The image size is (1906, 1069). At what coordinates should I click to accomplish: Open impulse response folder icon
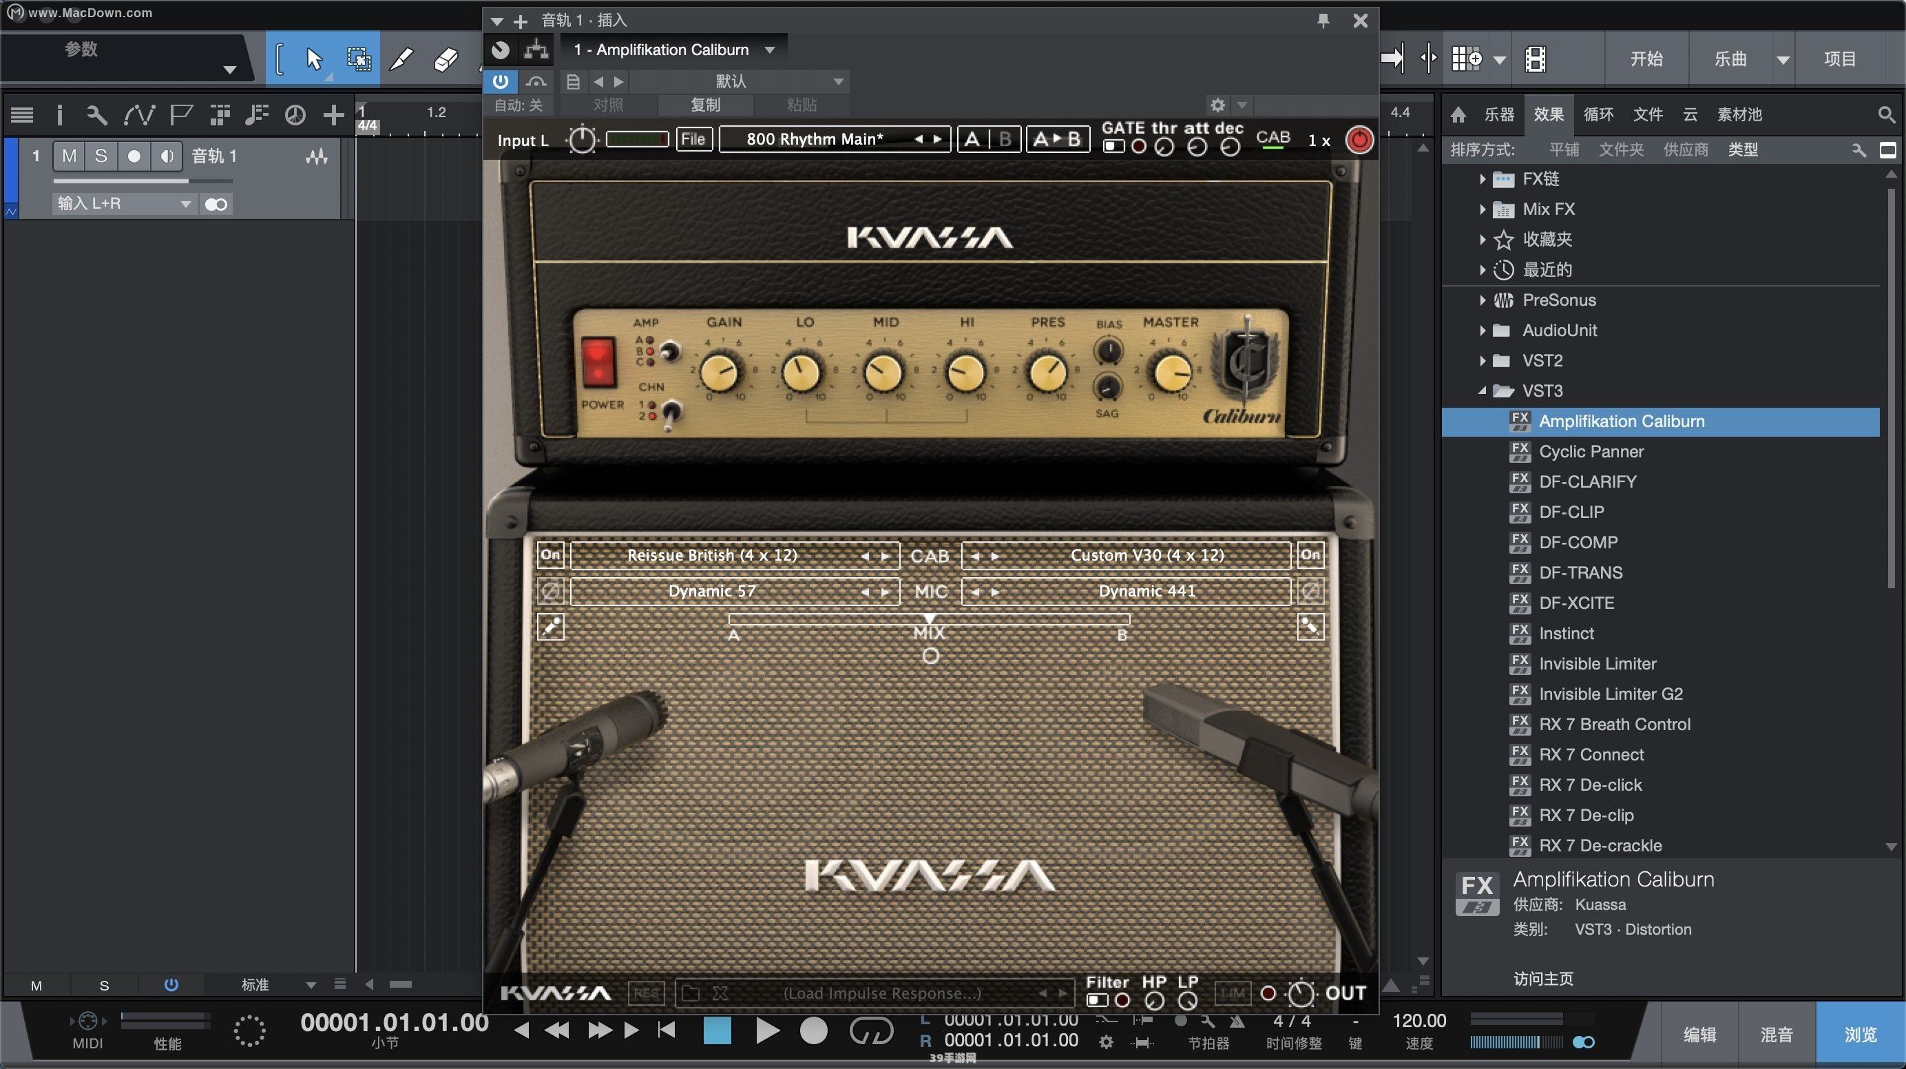(x=691, y=993)
